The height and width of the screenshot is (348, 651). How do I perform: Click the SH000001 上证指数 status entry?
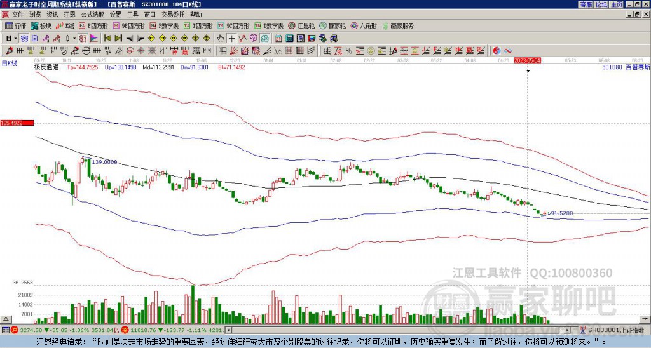pyautogui.click(x=616, y=330)
